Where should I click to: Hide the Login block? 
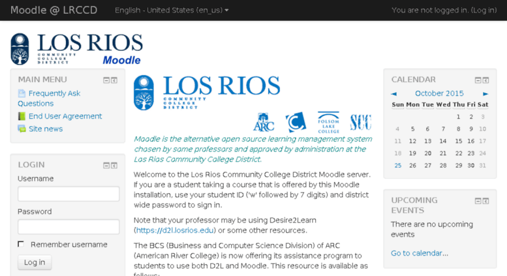coord(106,166)
